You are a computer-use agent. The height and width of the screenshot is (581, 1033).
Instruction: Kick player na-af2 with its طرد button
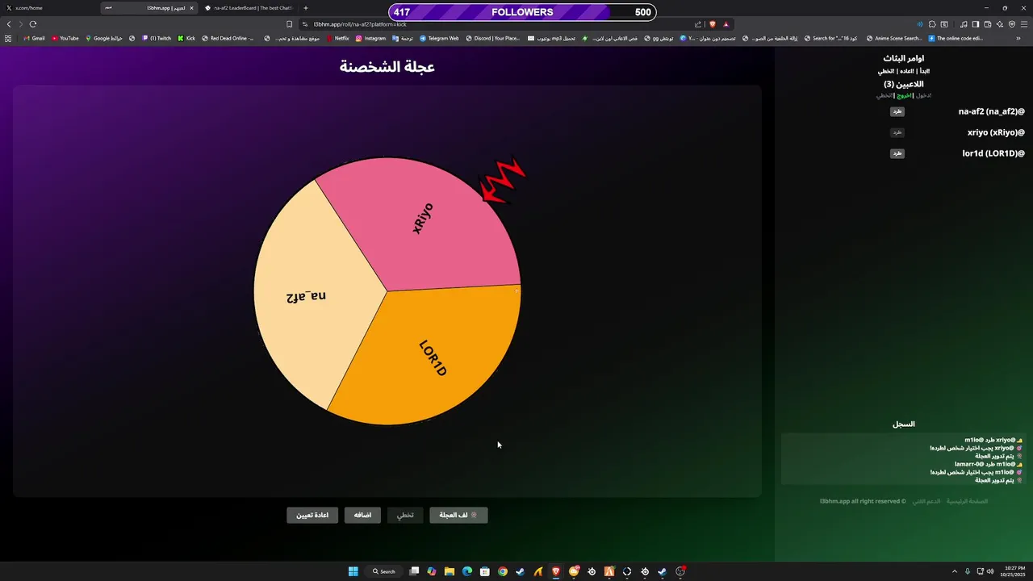pos(897,111)
